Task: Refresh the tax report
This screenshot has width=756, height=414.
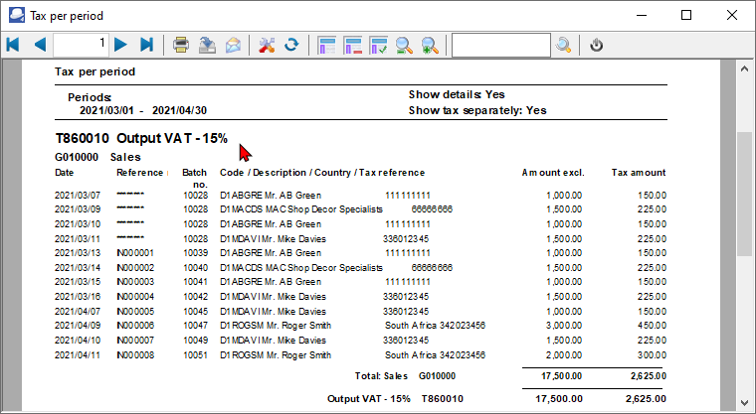Action: pos(291,45)
